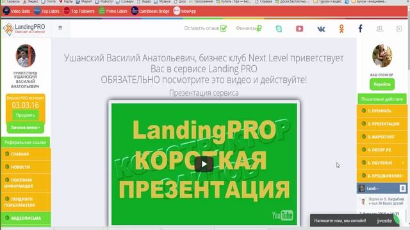410x230 pixels.
Task: Click the Перейти sponsor button
Action: pyautogui.click(x=382, y=84)
